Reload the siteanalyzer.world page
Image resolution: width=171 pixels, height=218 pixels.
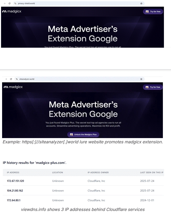click(x=11, y=79)
